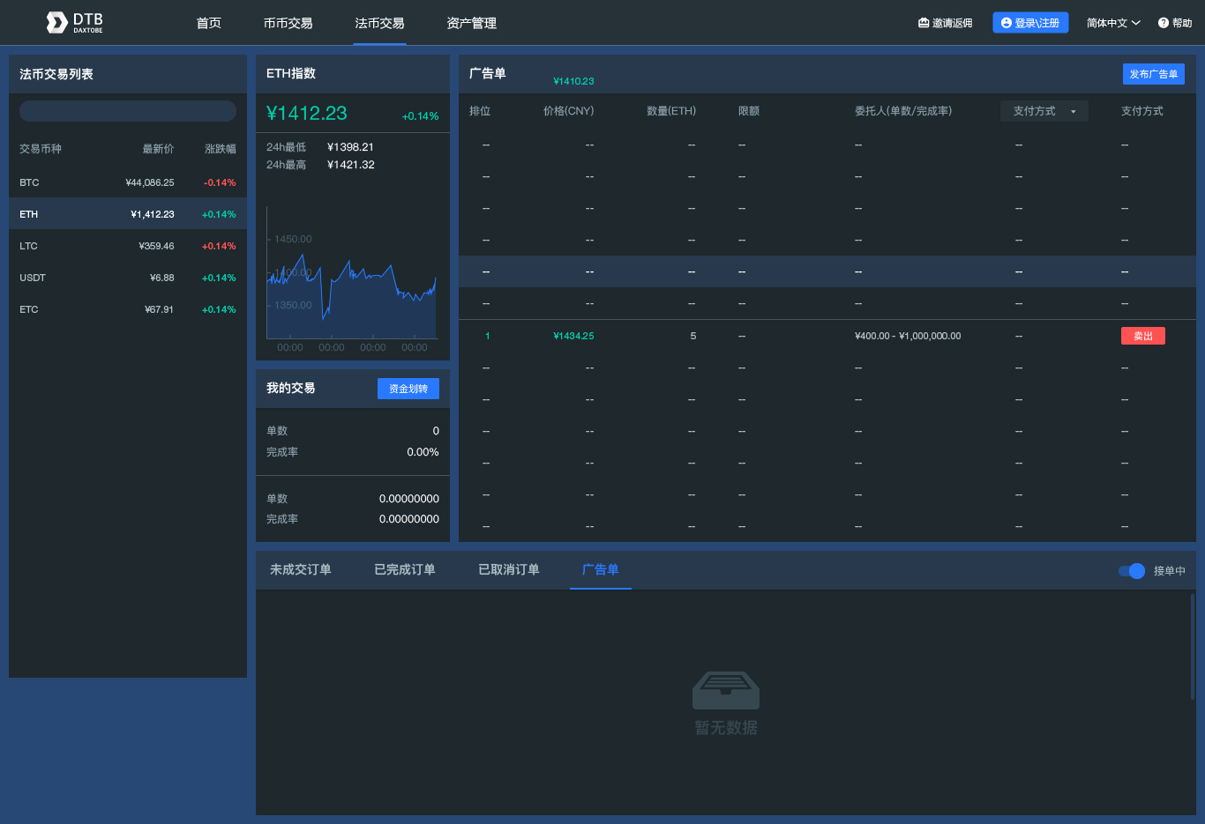Click the 委托人(单数/完成率) column header

coord(903,111)
